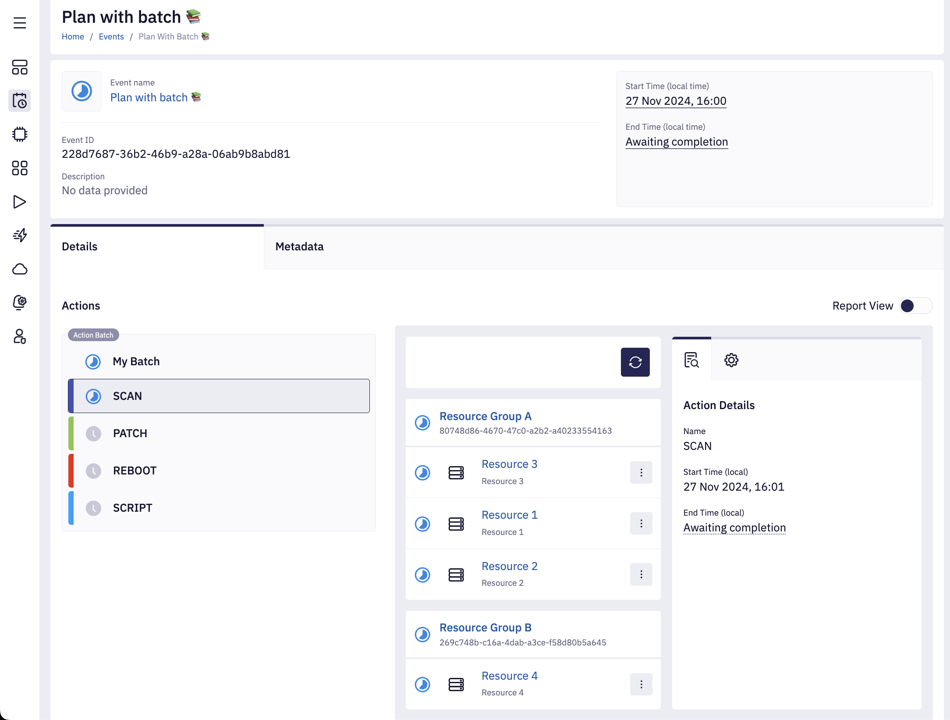The height and width of the screenshot is (720, 950).
Task: Open Resource 4 three-dot options menu
Action: (641, 684)
